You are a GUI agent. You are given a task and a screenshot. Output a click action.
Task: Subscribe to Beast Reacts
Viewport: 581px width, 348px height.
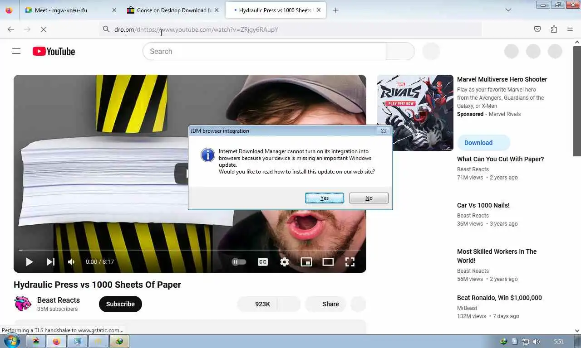[x=120, y=304]
